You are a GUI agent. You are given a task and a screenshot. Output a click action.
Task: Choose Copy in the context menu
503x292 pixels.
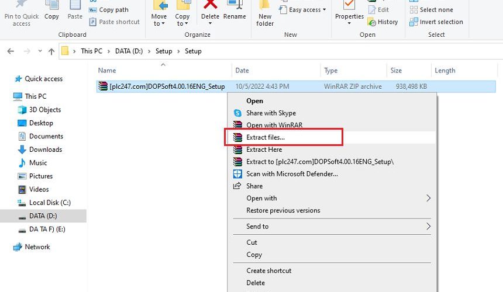[332, 255]
